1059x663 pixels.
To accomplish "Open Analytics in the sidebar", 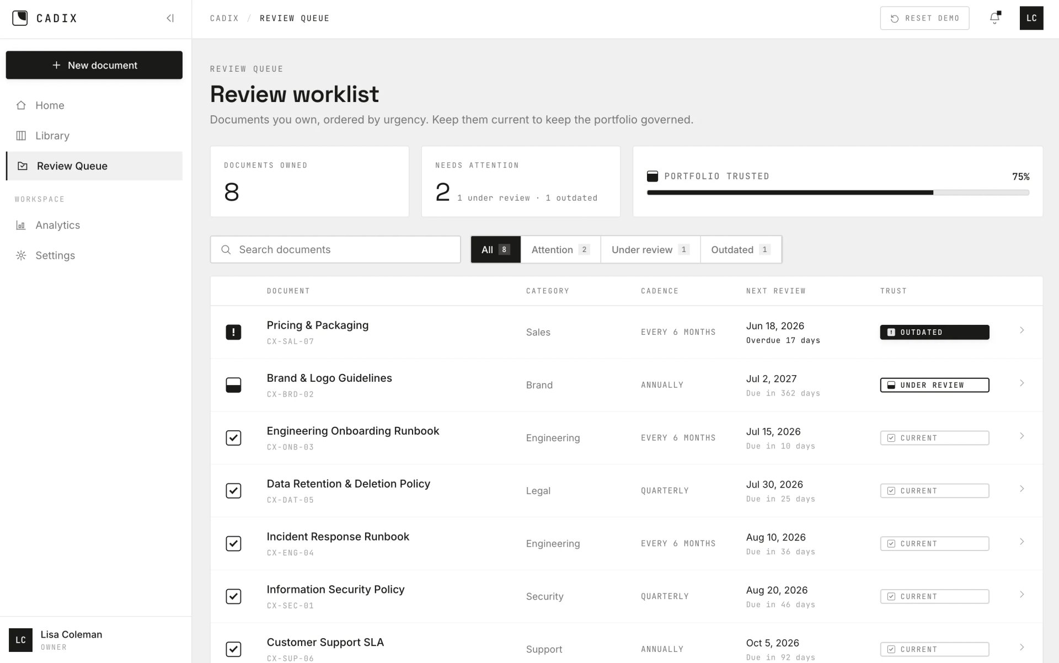I will coord(94,225).
